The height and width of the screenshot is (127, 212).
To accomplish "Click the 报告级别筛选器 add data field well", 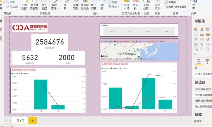I will coord(202,106).
